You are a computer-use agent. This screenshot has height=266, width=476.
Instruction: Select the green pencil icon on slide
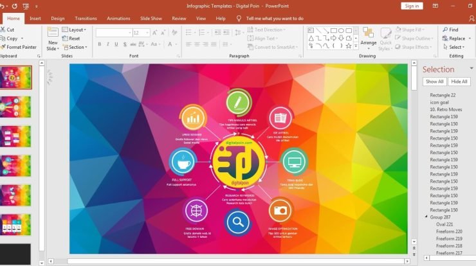pos(239,103)
